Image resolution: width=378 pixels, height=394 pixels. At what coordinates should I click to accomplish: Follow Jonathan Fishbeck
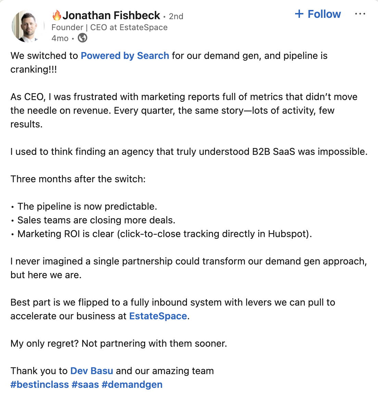click(x=318, y=14)
